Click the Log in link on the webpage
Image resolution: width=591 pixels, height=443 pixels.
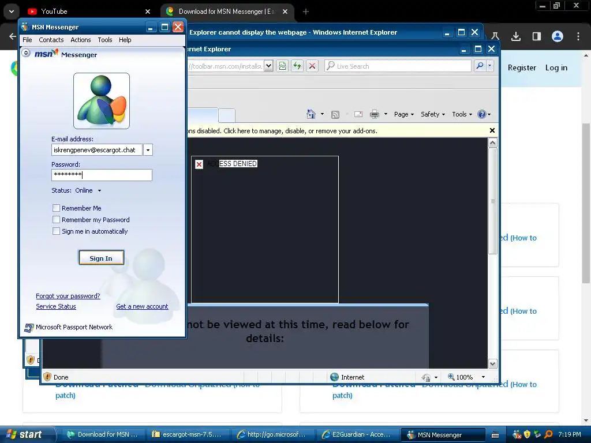tap(556, 68)
